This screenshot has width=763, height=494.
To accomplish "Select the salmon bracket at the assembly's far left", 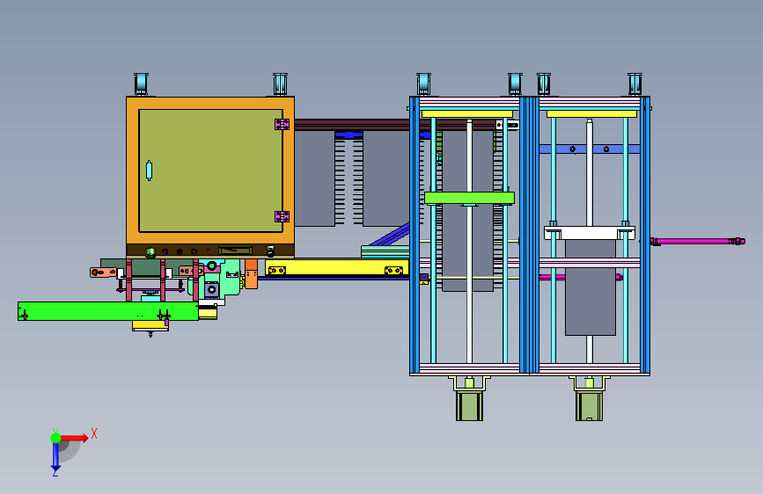I will tap(103, 272).
